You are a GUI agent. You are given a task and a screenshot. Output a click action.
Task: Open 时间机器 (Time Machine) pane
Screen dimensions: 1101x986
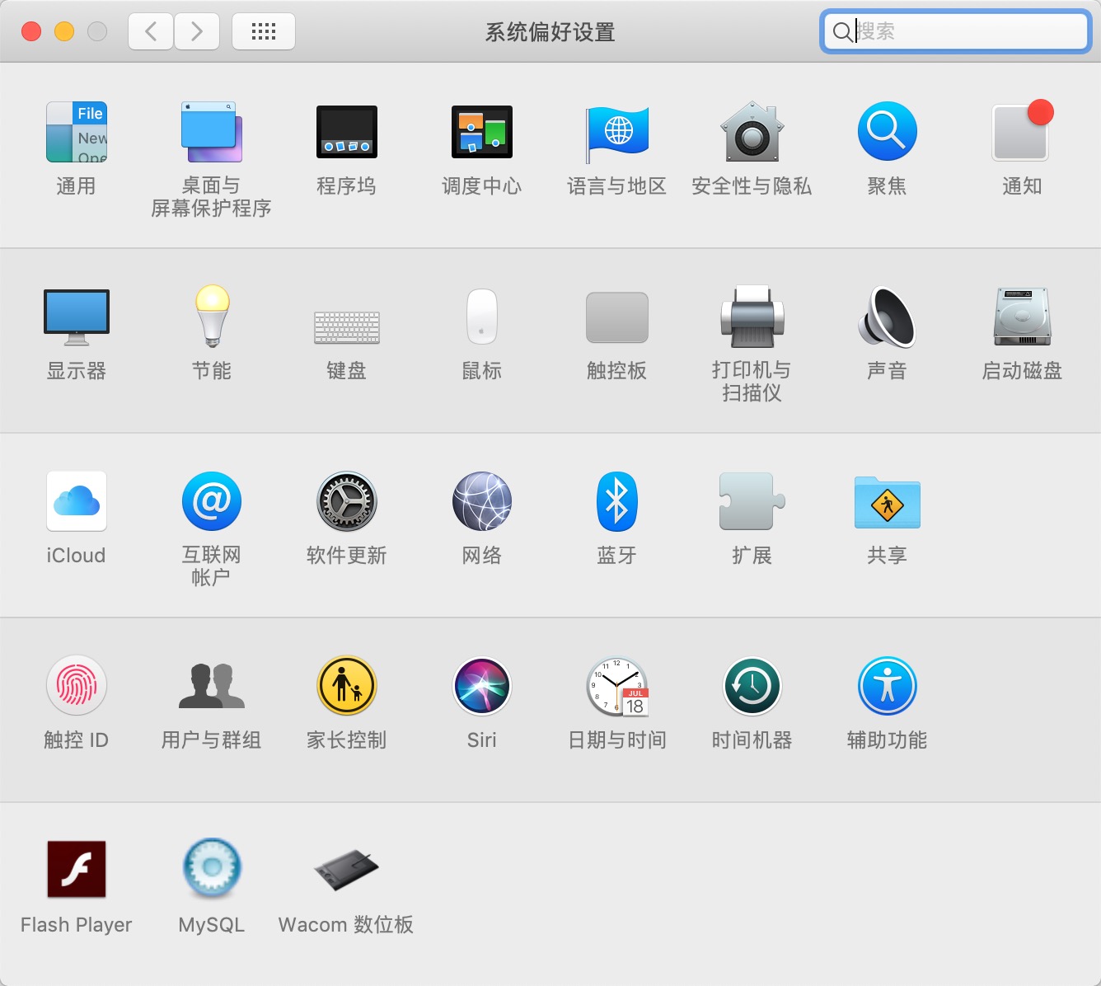click(752, 686)
